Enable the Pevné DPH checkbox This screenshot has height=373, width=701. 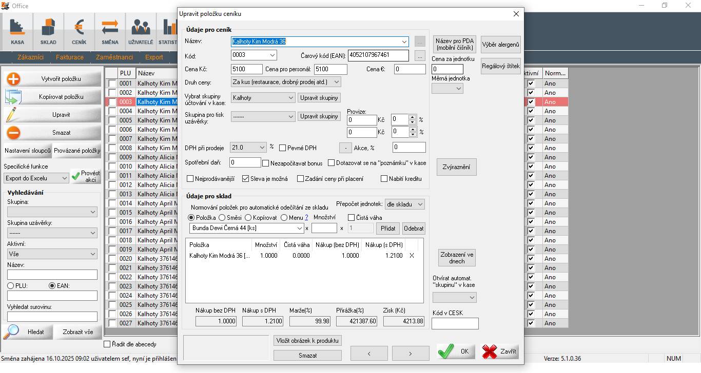(283, 148)
